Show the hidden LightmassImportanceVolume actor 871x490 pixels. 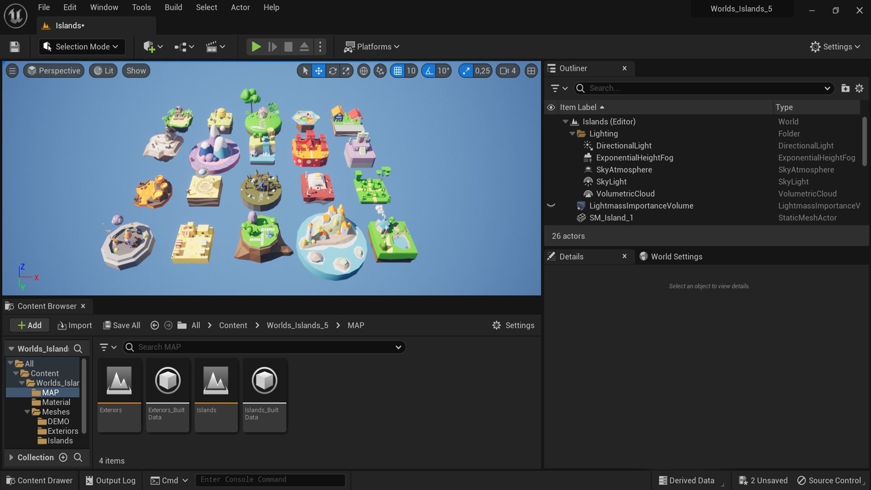click(x=551, y=206)
